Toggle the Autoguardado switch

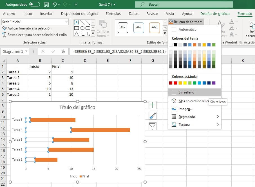[x=35, y=4]
